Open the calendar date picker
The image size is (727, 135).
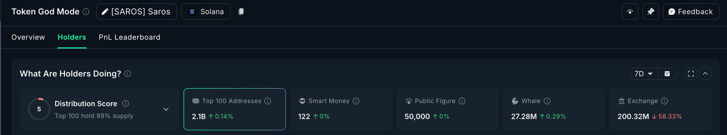point(667,74)
